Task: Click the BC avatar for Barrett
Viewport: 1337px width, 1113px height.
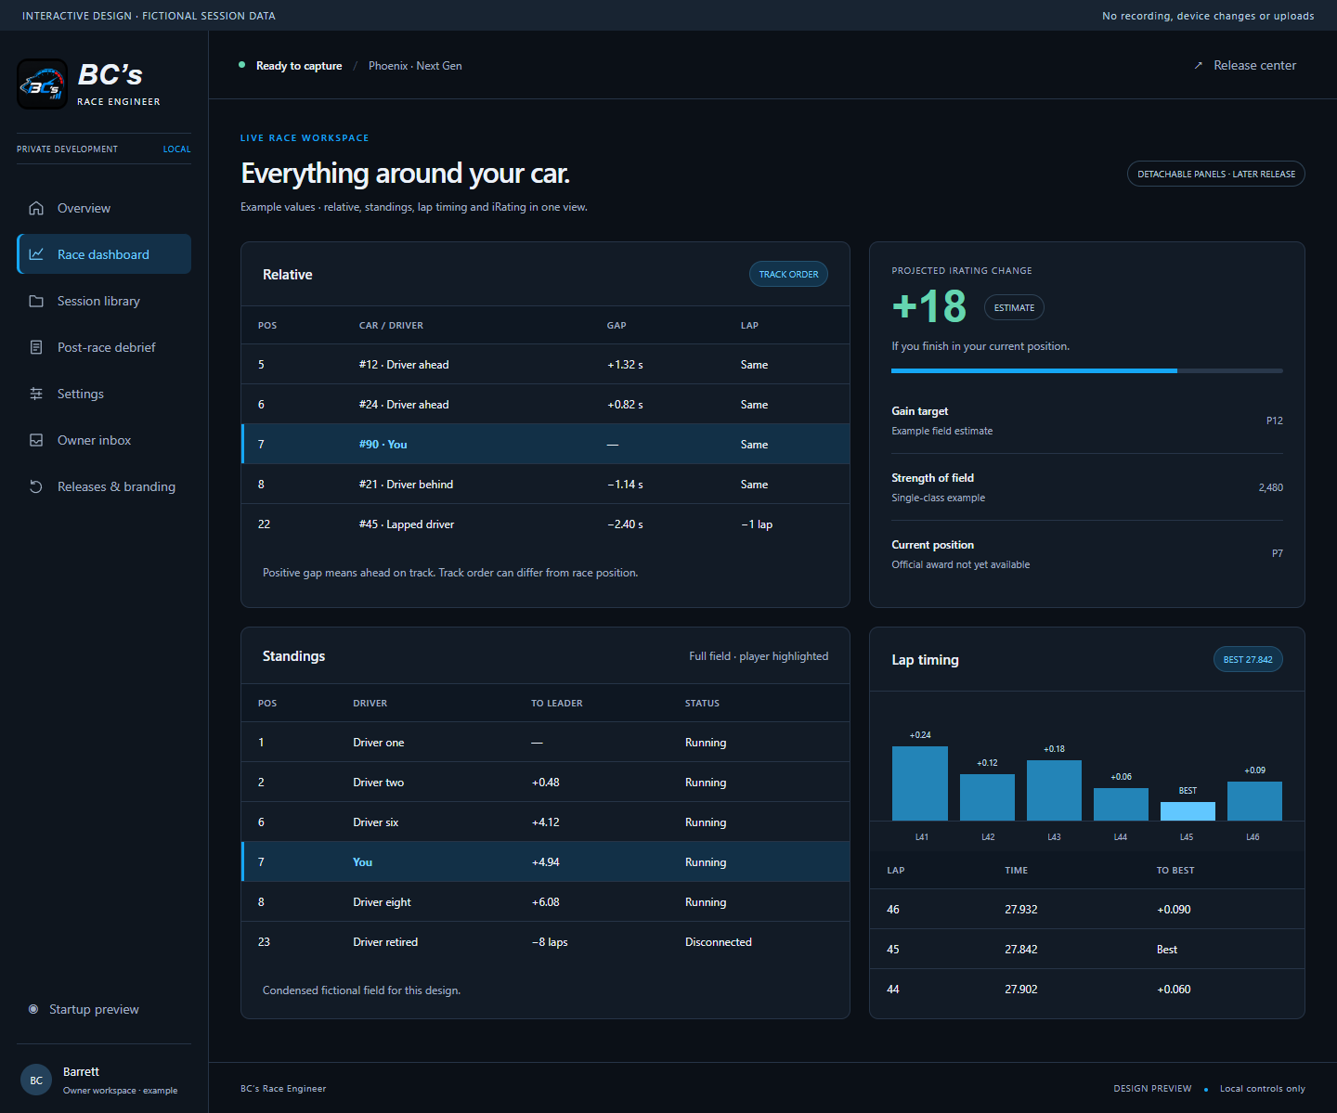Action: 36,1080
